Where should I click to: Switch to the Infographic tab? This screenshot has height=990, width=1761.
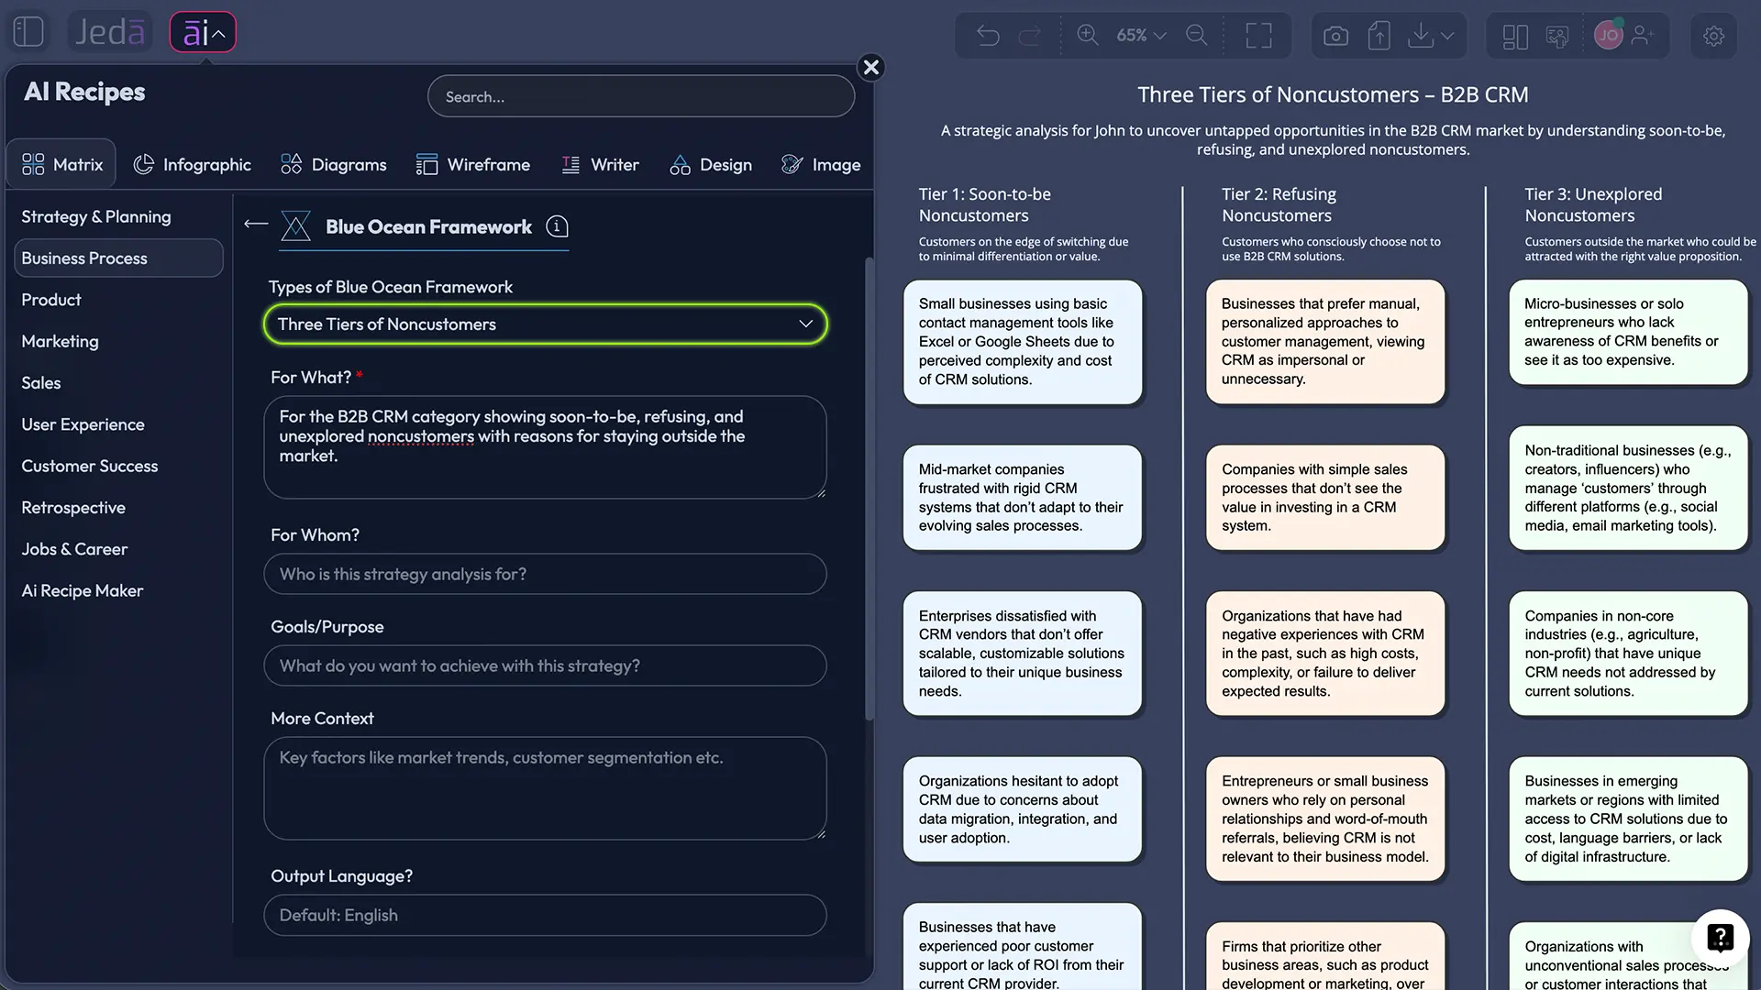192,164
